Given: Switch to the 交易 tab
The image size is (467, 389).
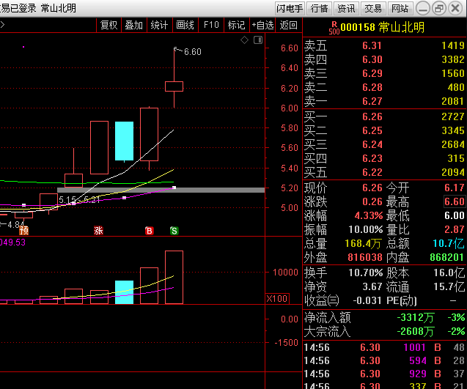Looking at the screenshot, I should [x=373, y=8].
